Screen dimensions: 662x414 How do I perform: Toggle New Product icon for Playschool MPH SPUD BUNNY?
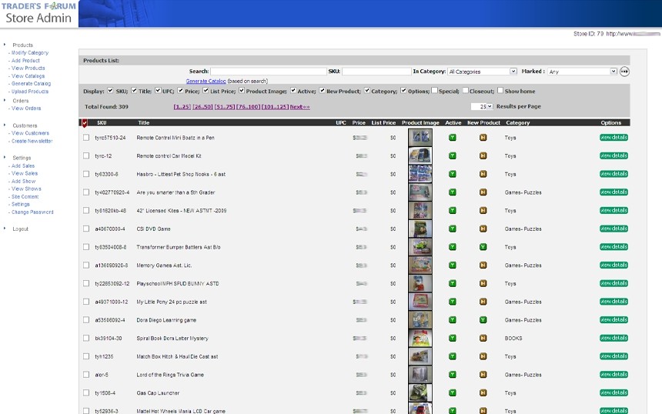(483, 284)
